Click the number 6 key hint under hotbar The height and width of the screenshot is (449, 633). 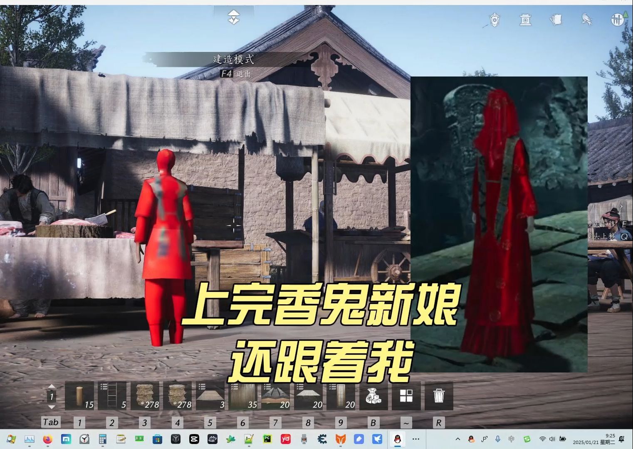tap(242, 423)
